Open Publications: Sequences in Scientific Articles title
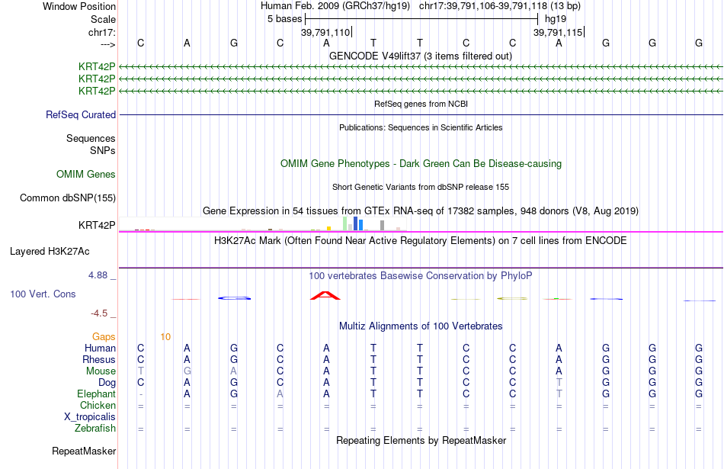Screen dimensions: 724x469 click(421, 127)
